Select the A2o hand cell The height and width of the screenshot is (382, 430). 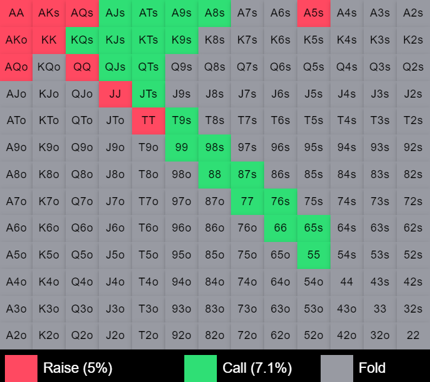pyautogui.click(x=16, y=335)
